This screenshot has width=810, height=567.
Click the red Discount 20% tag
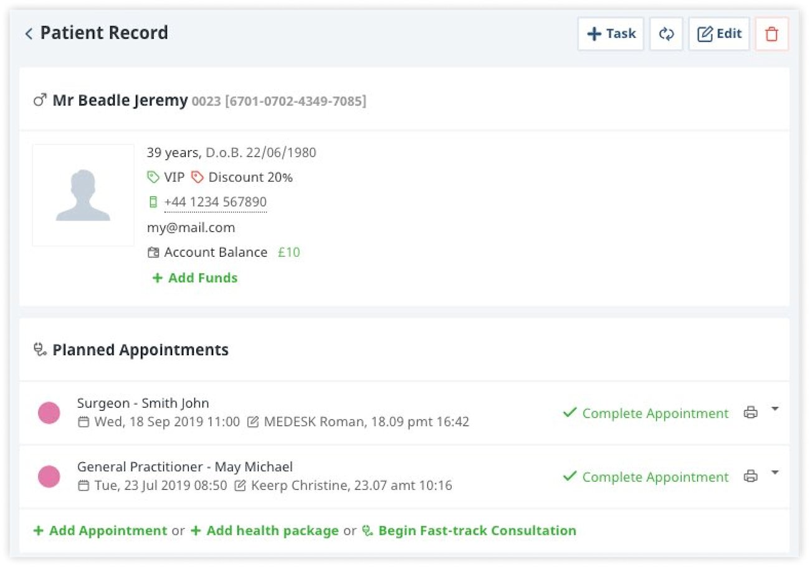242,178
